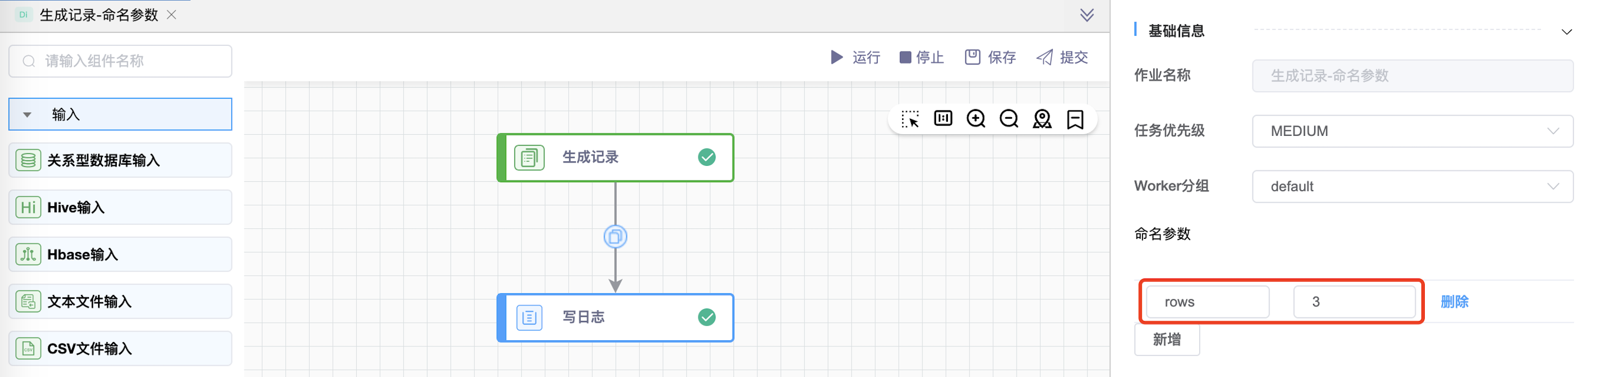Screen dimensions: 1600x377
Task: Click the 删除 link for rows parameter
Action: [1454, 302]
